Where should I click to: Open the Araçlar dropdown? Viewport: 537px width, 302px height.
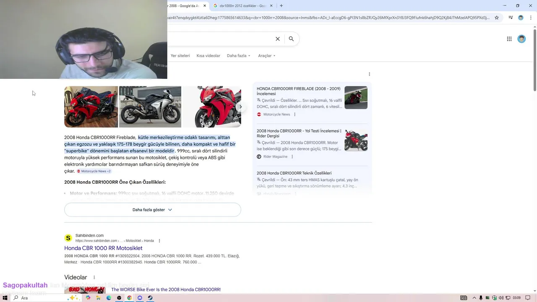point(267,55)
